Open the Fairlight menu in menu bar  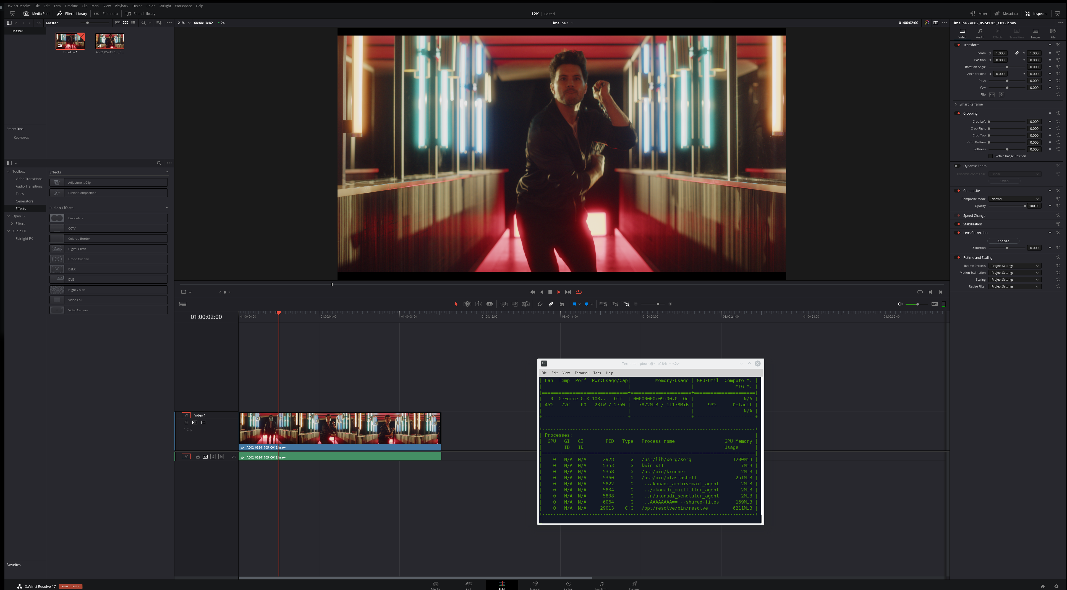[x=164, y=6]
